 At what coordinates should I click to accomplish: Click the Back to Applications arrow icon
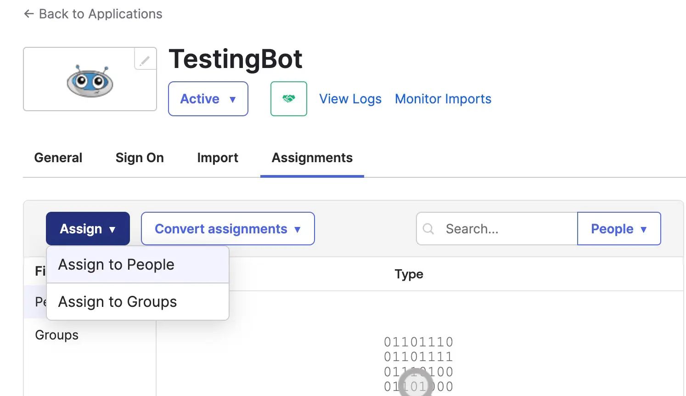(x=29, y=14)
